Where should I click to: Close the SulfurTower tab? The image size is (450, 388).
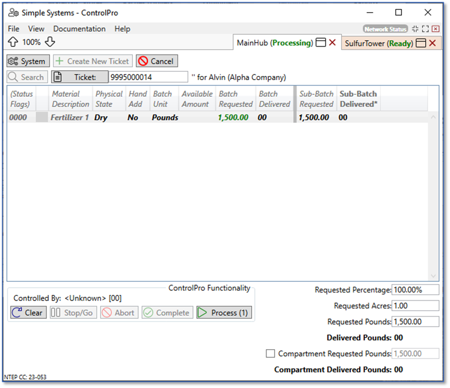432,43
